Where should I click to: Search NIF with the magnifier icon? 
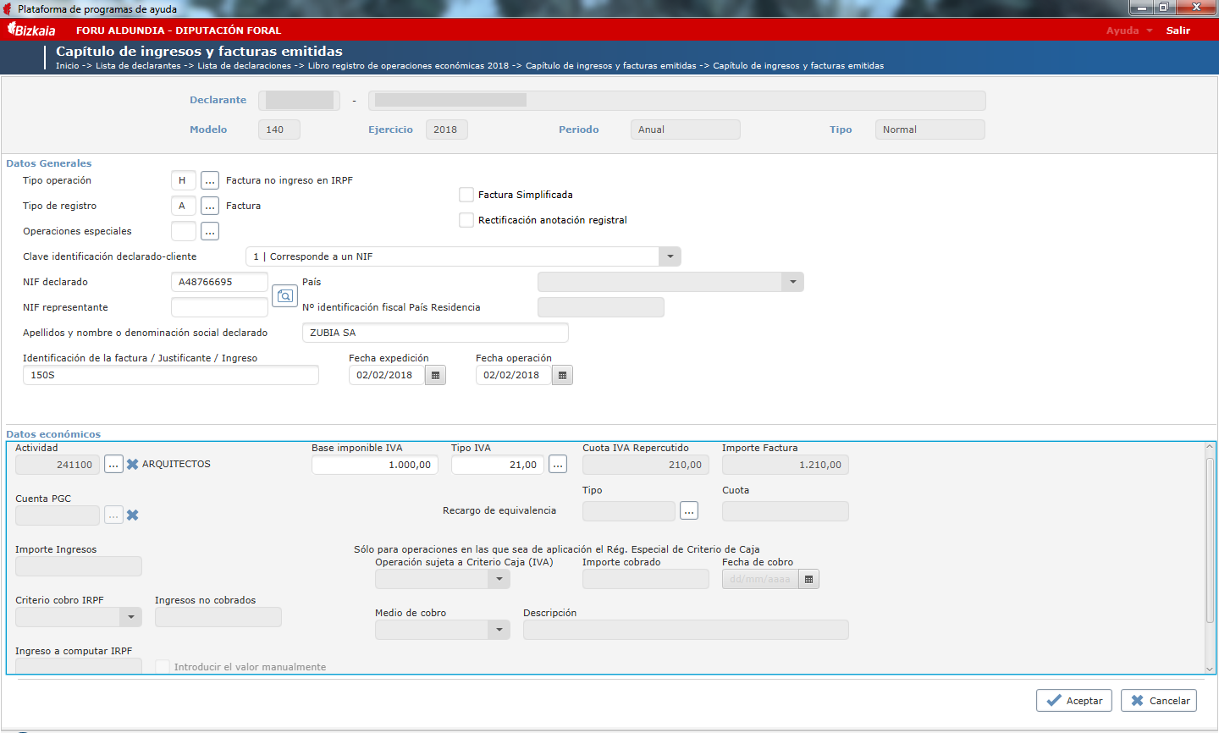click(284, 295)
